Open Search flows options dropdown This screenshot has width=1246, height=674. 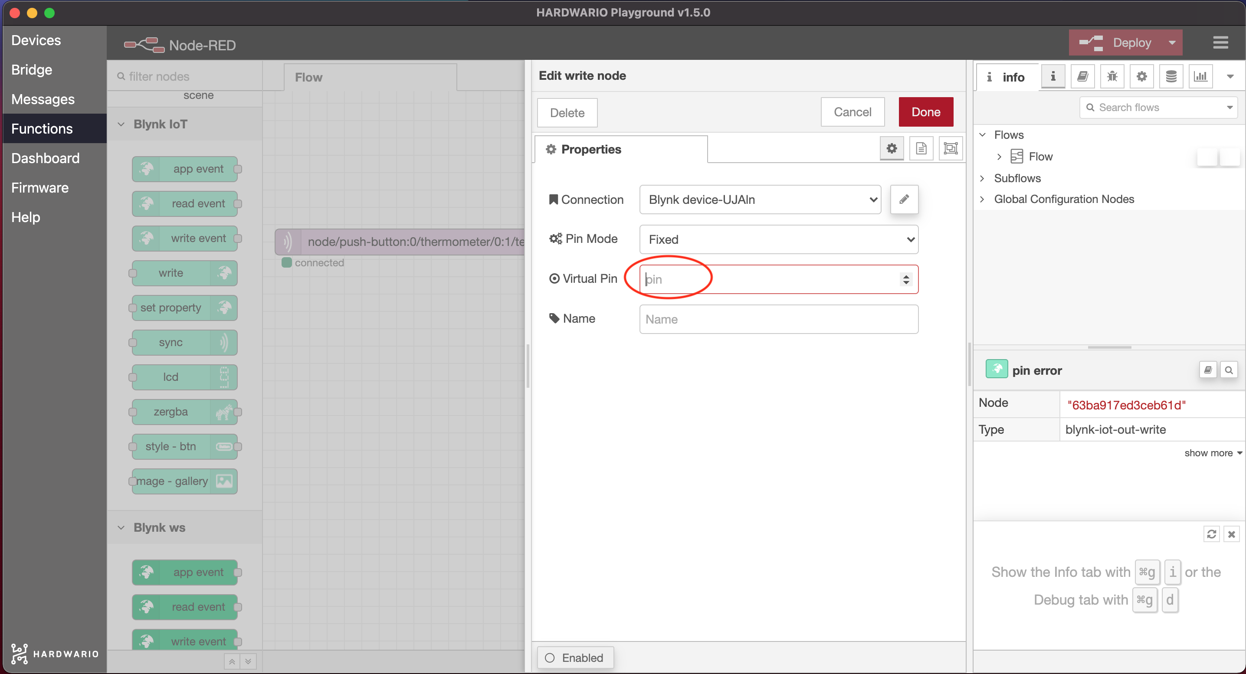click(x=1230, y=107)
